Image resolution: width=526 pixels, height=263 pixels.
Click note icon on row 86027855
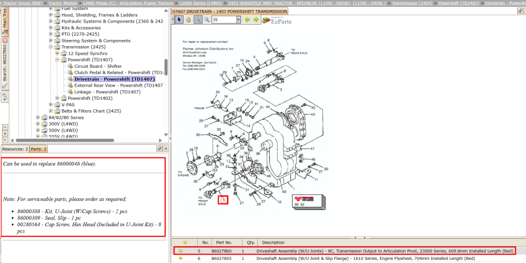click(x=180, y=259)
